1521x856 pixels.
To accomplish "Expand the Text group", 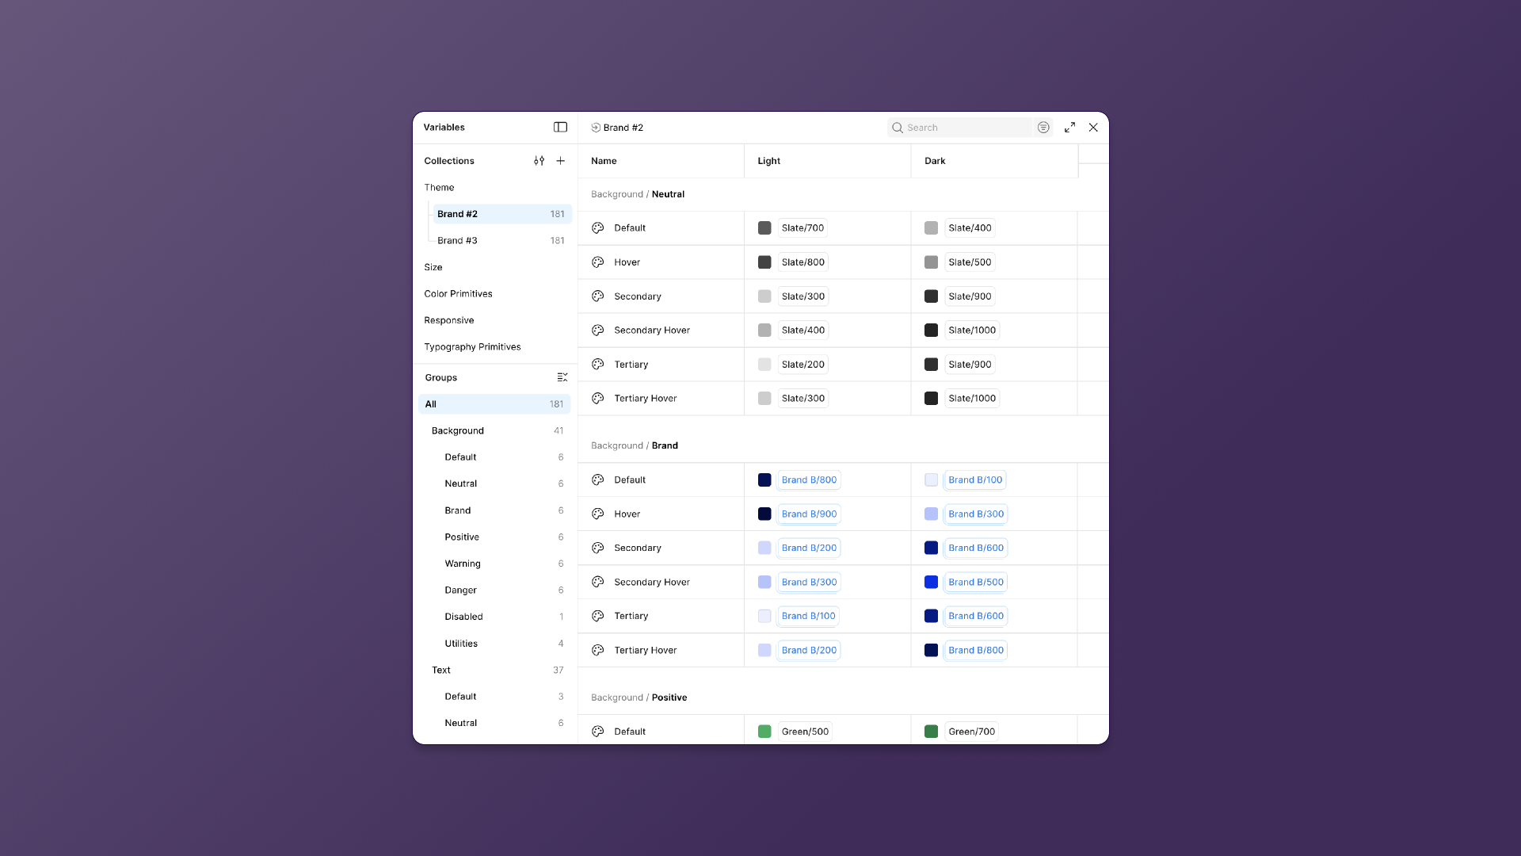I will point(441,670).
